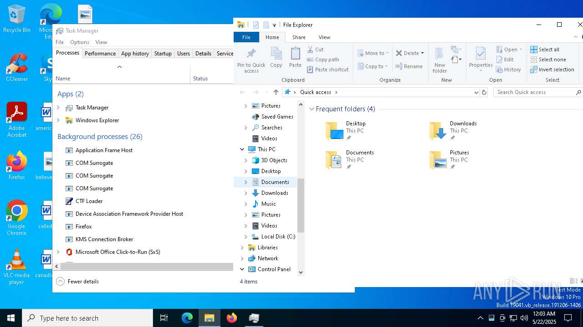Open Pictures folder in Frequent folders

pyautogui.click(x=449, y=159)
